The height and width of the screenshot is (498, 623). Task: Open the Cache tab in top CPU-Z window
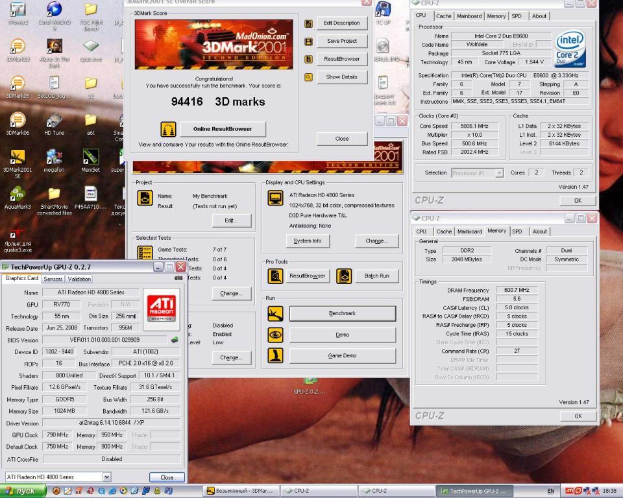443,16
